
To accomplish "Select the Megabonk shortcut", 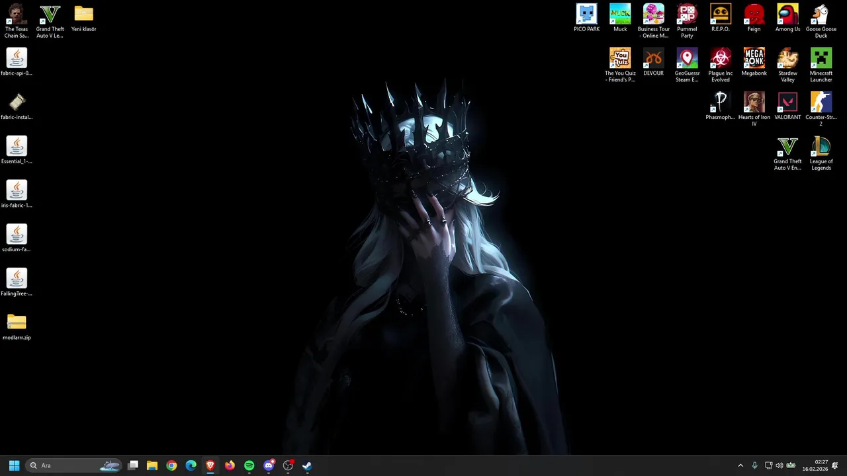I will pyautogui.click(x=754, y=62).
